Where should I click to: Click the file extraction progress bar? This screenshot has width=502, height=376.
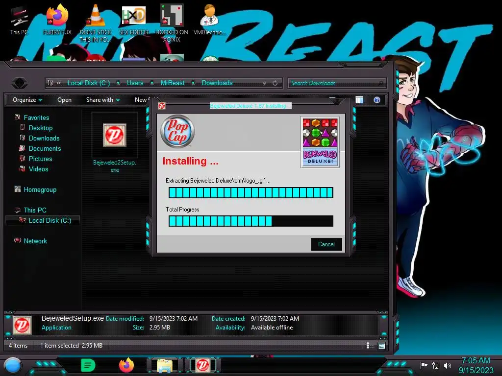click(251, 193)
